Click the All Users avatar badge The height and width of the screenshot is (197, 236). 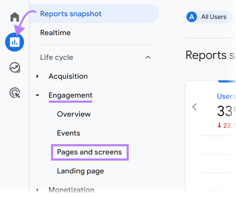click(x=192, y=17)
